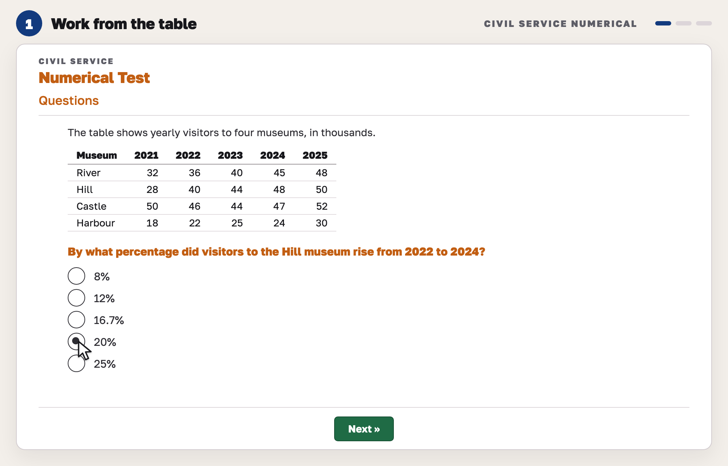Screen dimensions: 728x466
Task: Click the 2022 column header
Action: coord(188,155)
